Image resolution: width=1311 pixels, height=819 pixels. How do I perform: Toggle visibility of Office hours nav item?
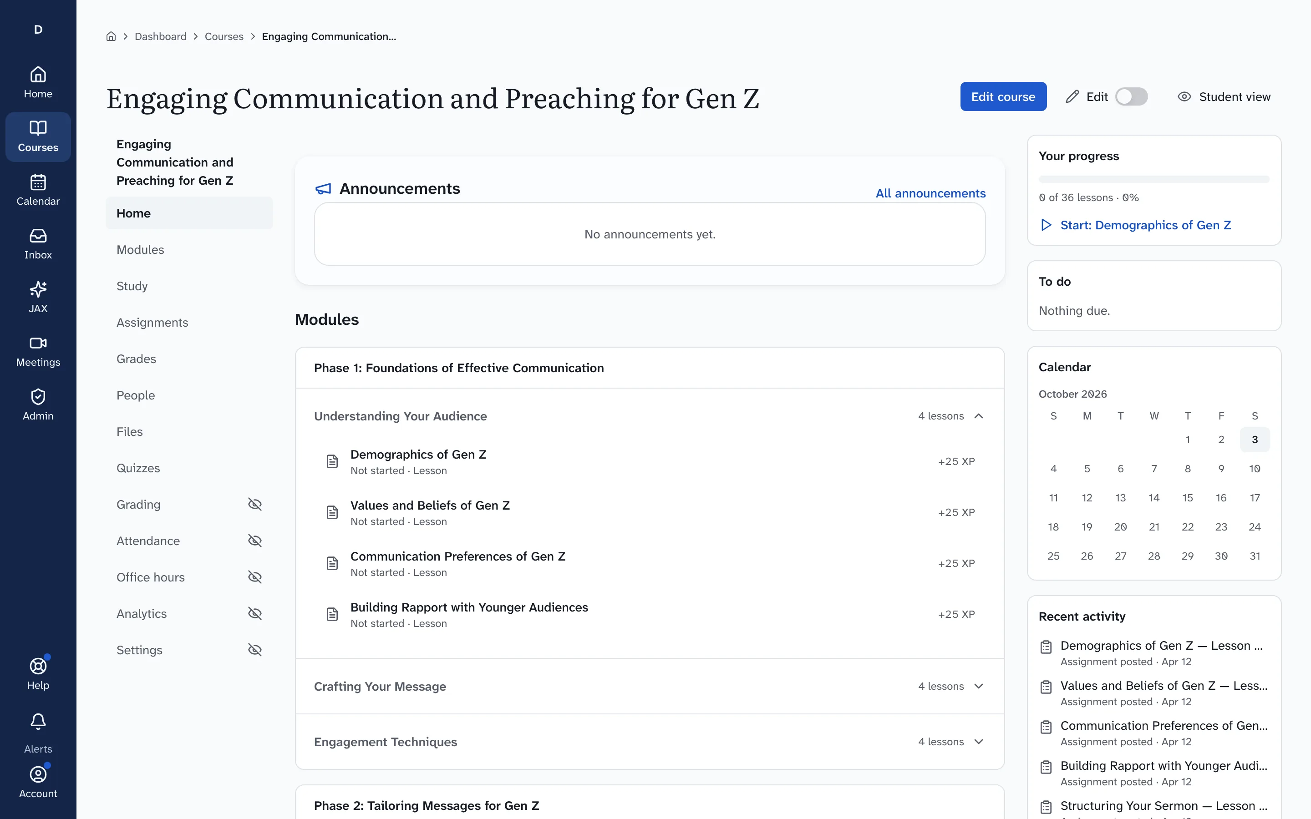[254, 577]
